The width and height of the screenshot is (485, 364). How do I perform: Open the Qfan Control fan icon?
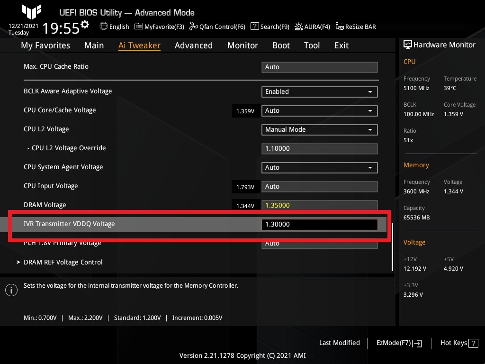coord(193,27)
